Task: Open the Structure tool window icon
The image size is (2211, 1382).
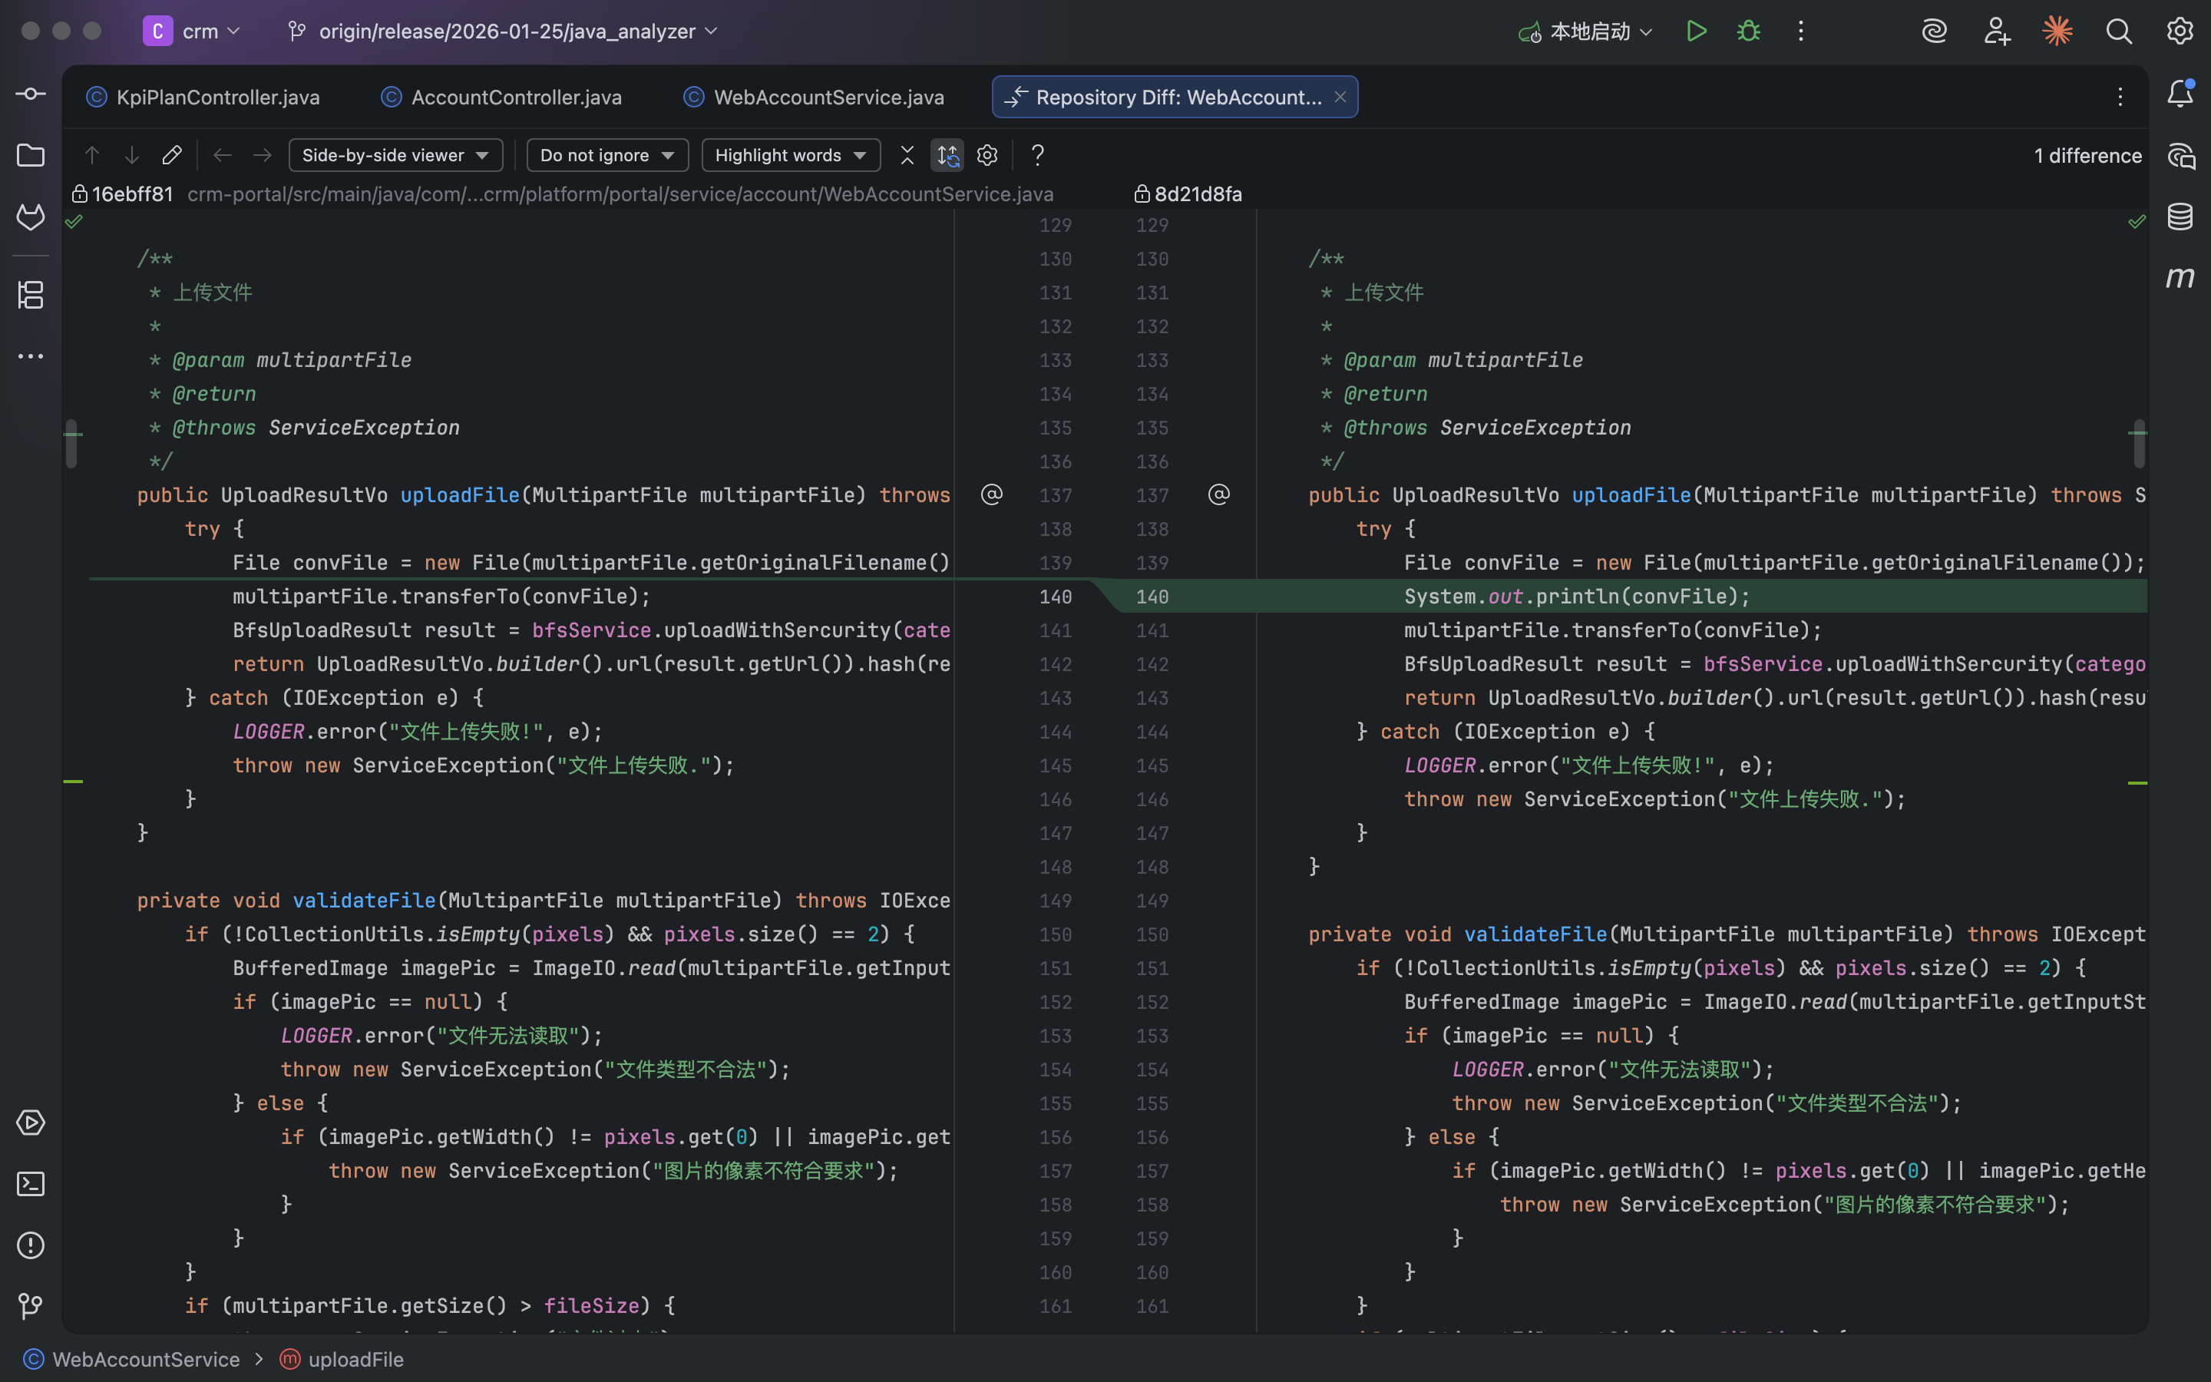Action: point(30,294)
